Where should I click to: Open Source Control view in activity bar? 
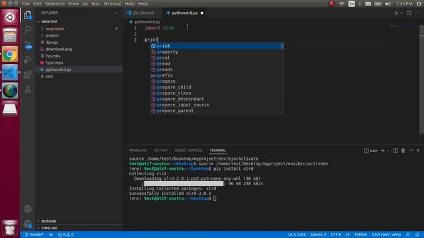coord(28,44)
